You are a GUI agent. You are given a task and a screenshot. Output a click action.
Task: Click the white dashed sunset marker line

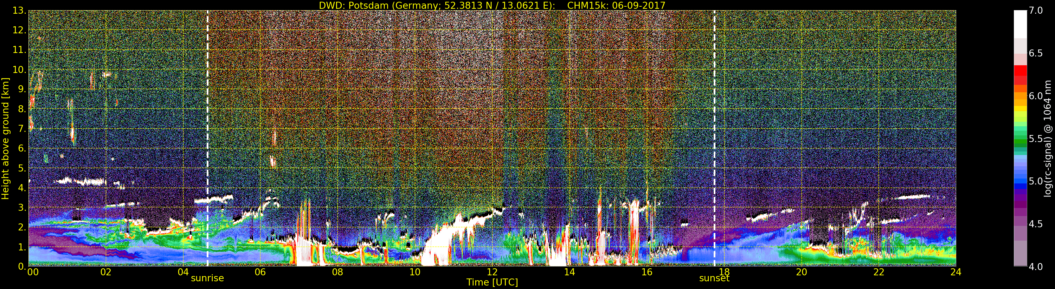[x=715, y=139]
